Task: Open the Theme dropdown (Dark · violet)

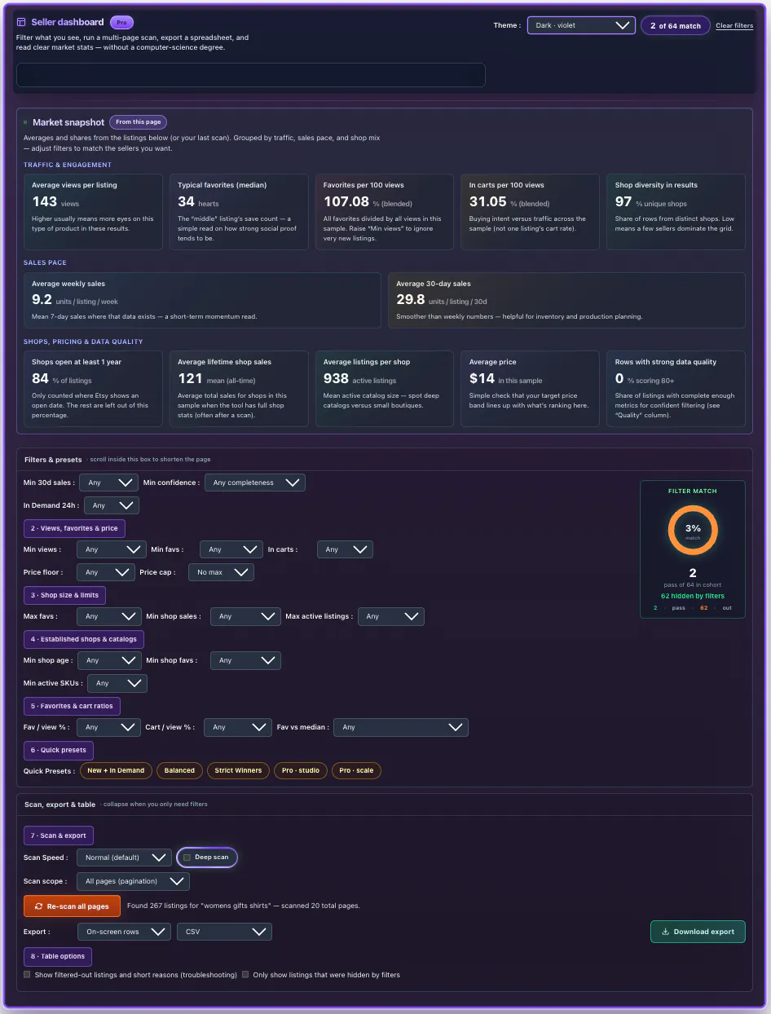Action: pos(581,25)
